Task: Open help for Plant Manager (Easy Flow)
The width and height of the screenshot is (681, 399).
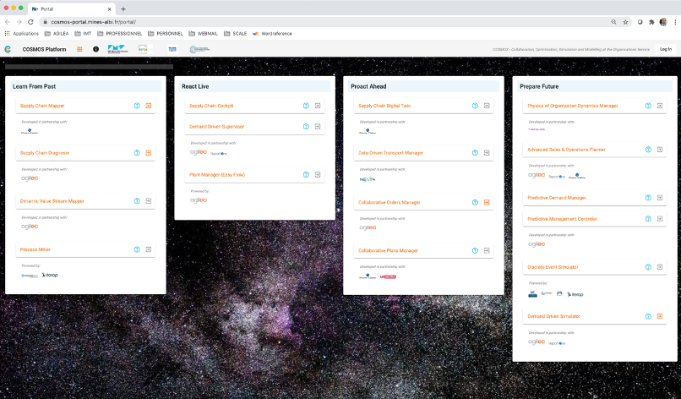Action: pyautogui.click(x=306, y=175)
